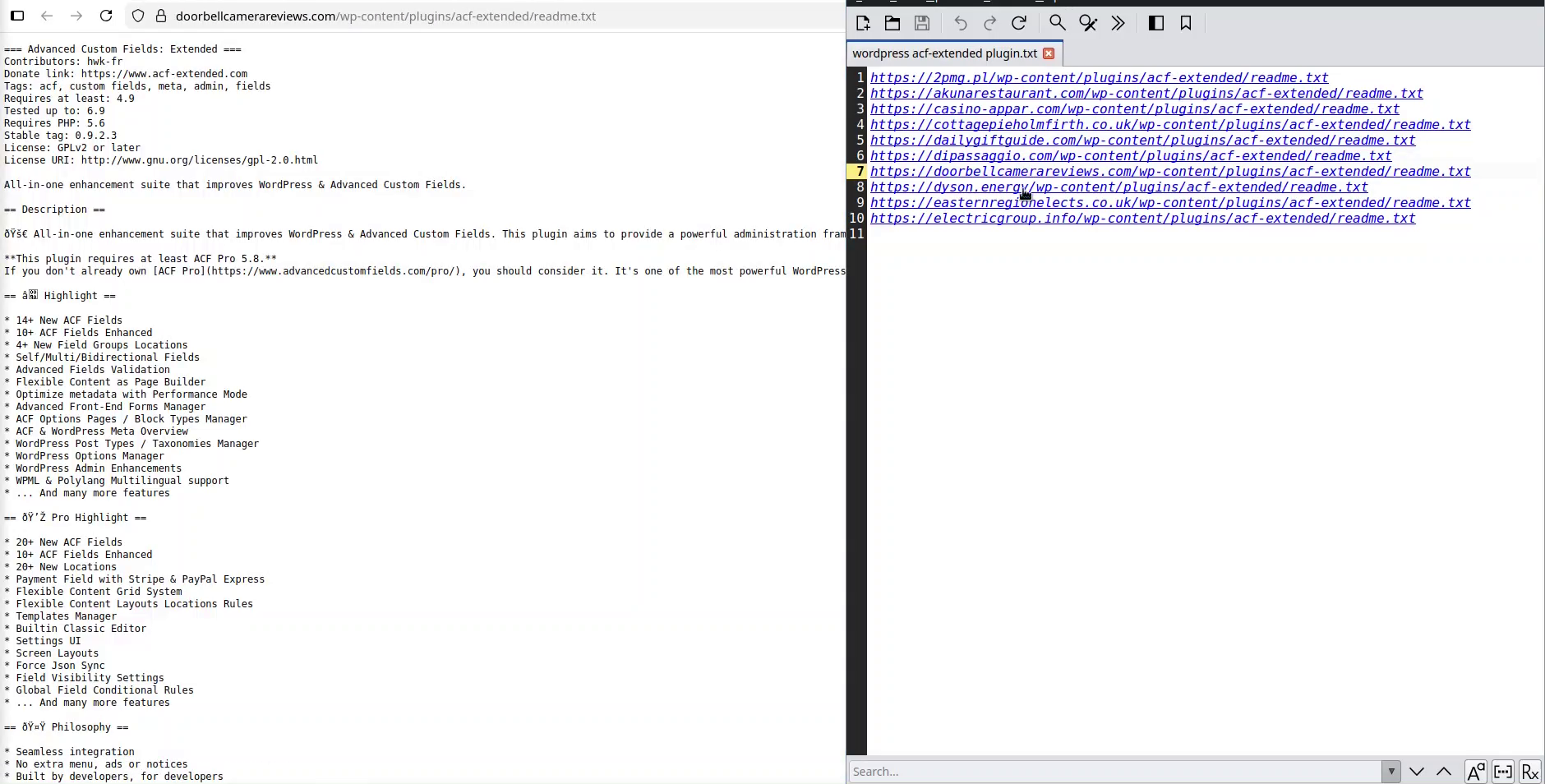Open the cottagepieholmfirth.co.uk readme link
The width and height of the screenshot is (1545, 784).
(x=1171, y=125)
